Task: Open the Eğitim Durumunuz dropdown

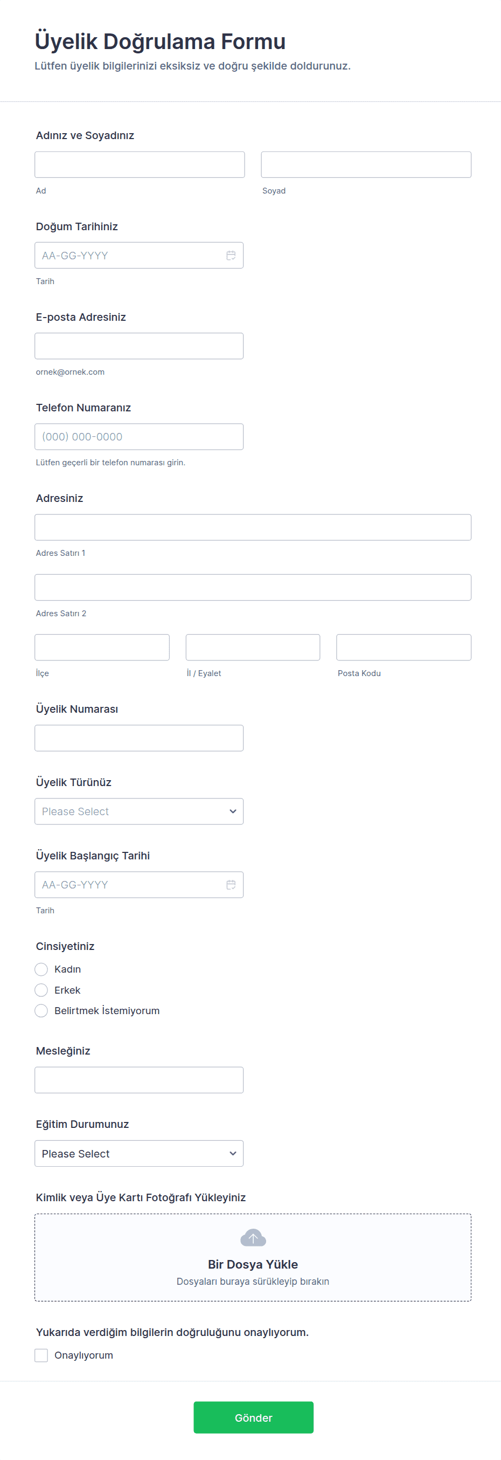Action: pos(138,1153)
